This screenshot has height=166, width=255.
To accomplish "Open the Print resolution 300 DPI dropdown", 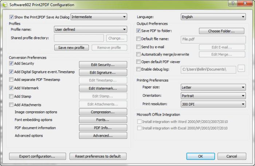I will pyautogui.click(x=213, y=104).
